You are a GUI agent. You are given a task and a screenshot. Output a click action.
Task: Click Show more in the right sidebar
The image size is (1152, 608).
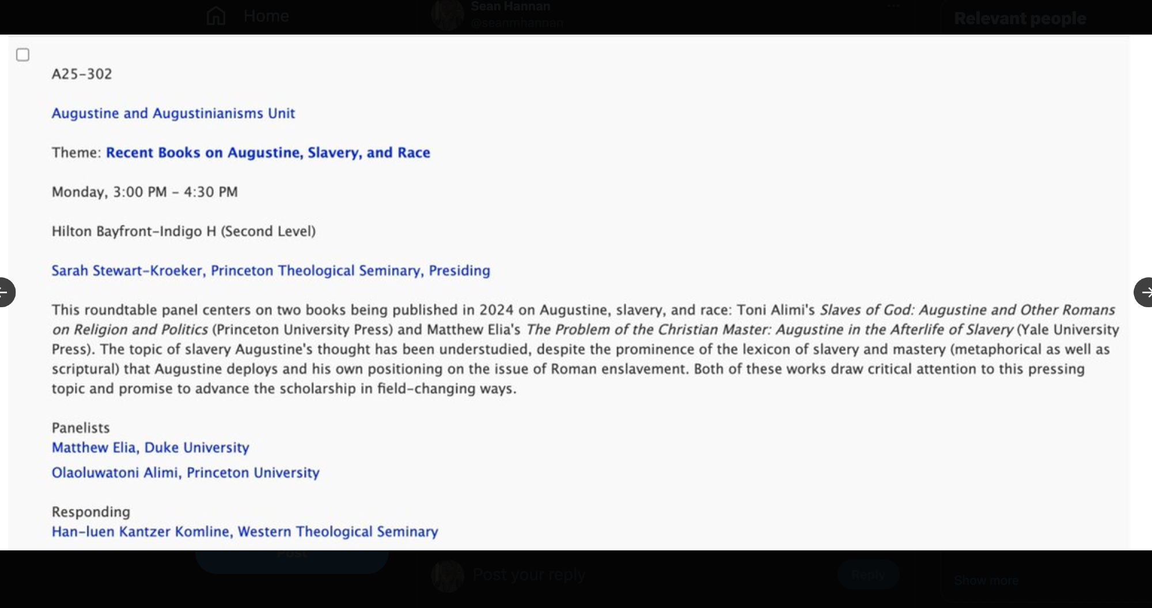point(986,580)
